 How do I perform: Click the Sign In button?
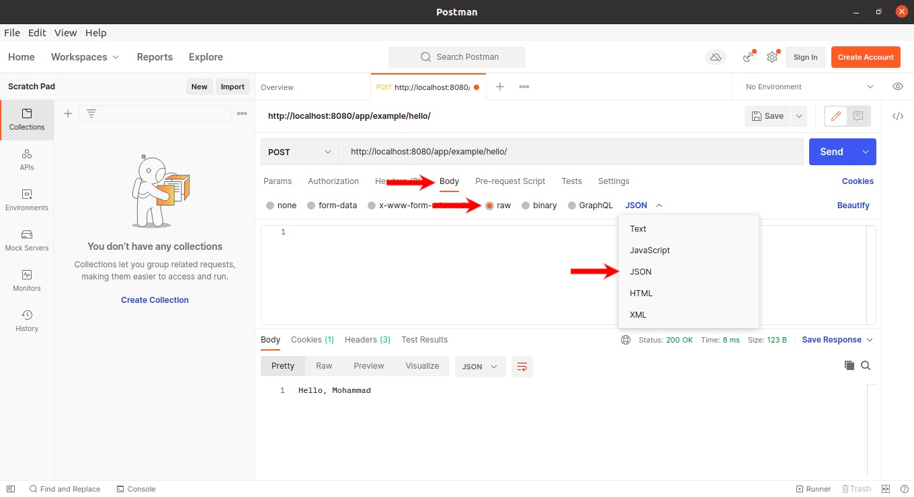tap(805, 57)
